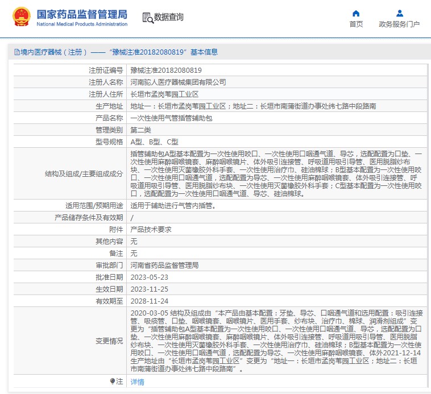This screenshot has height=394, width=431.
Task: Open the 详情 link
Action: click(x=137, y=382)
